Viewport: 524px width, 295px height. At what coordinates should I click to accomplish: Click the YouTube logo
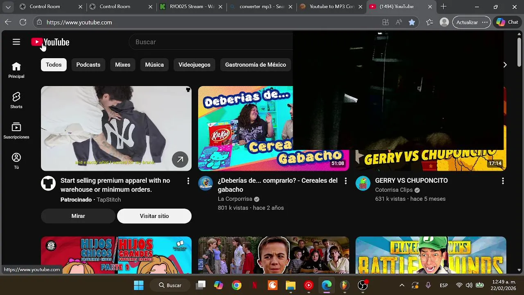coord(50,42)
